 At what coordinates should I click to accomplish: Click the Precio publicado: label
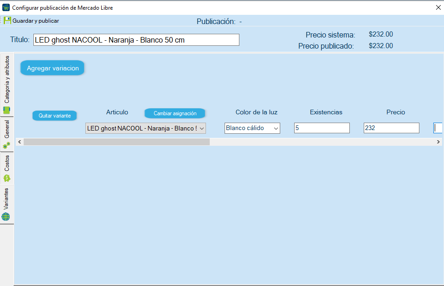coord(326,46)
